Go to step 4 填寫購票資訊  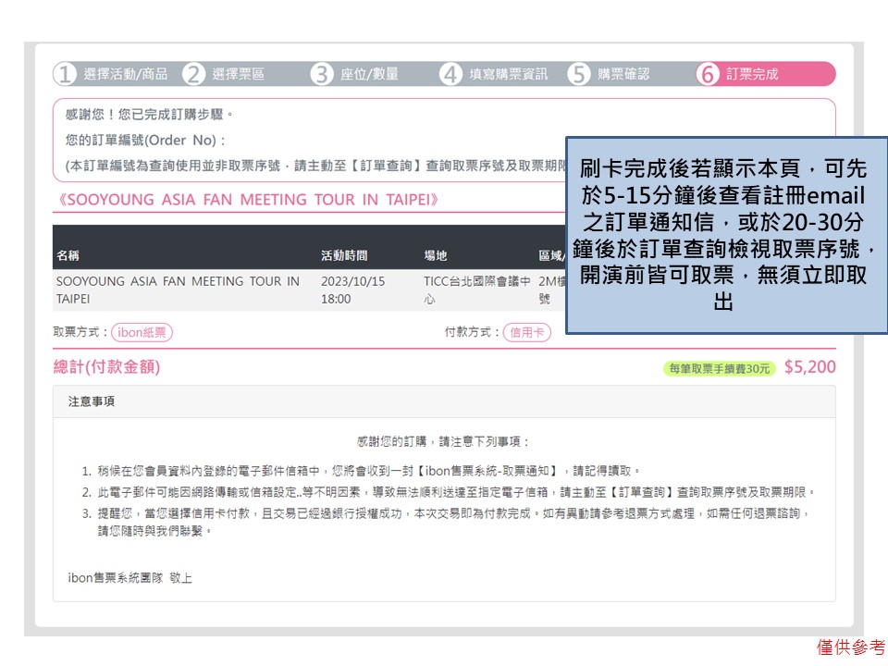(x=494, y=74)
